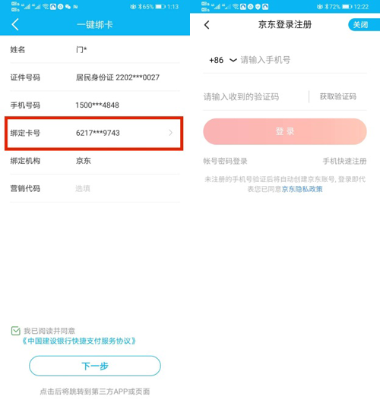This screenshot has width=380, height=412.
Task: Focus the 请输入手机号 phone field
Action: tap(302, 60)
